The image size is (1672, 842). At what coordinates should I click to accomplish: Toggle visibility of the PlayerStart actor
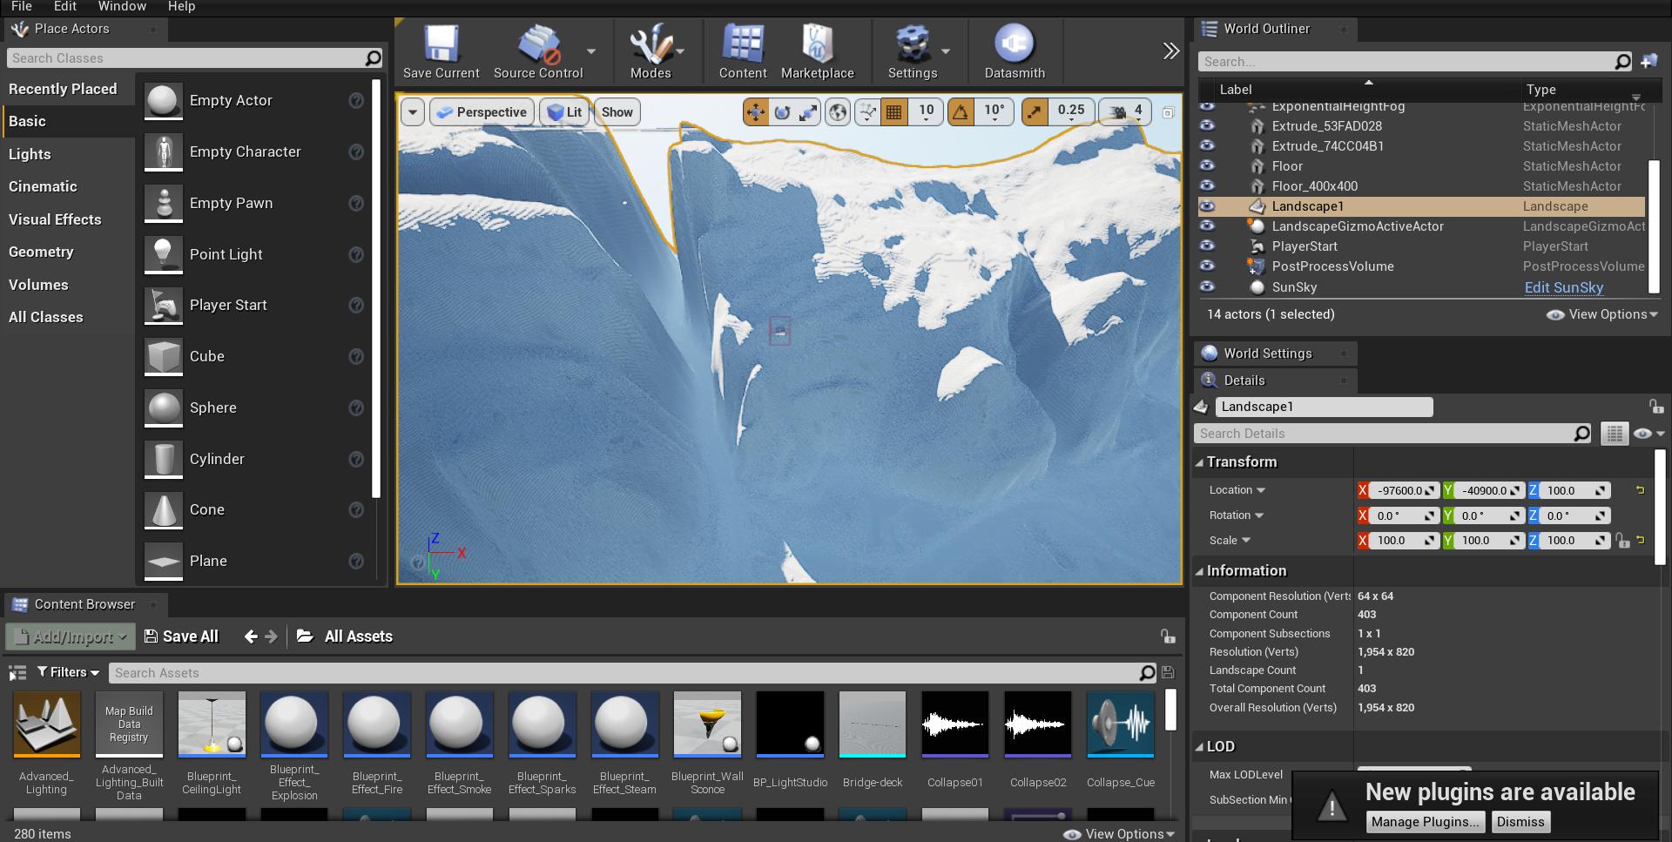(1207, 246)
